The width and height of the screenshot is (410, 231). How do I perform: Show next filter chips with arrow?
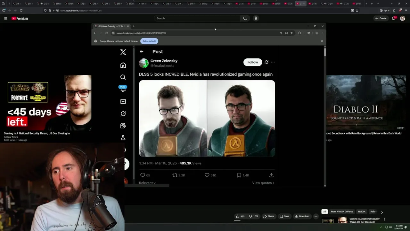(x=382, y=212)
